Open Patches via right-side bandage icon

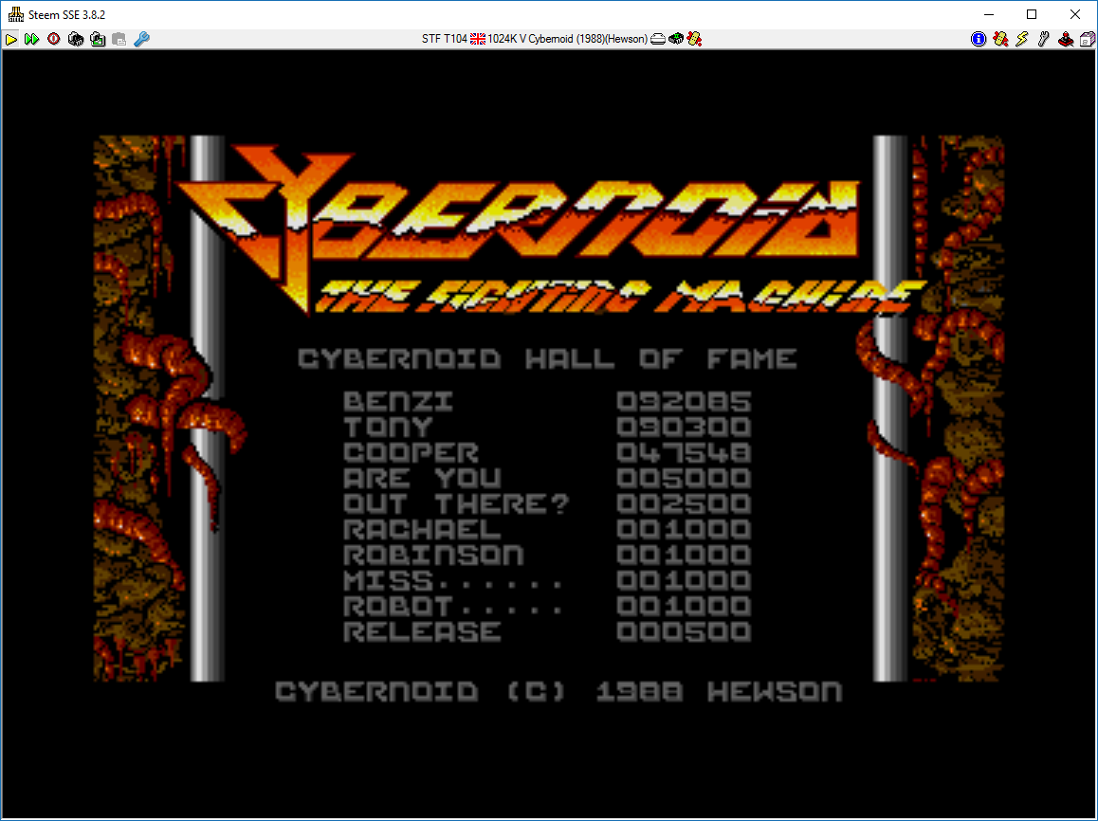(x=1000, y=39)
